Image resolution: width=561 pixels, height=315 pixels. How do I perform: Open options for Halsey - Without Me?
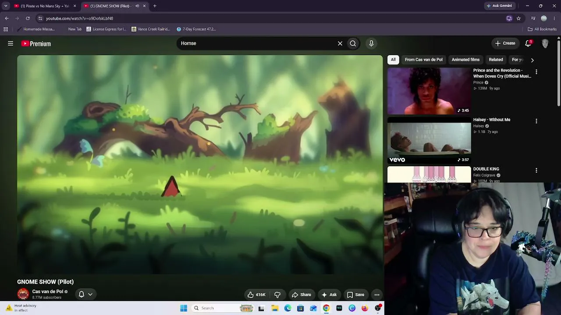[536, 121]
